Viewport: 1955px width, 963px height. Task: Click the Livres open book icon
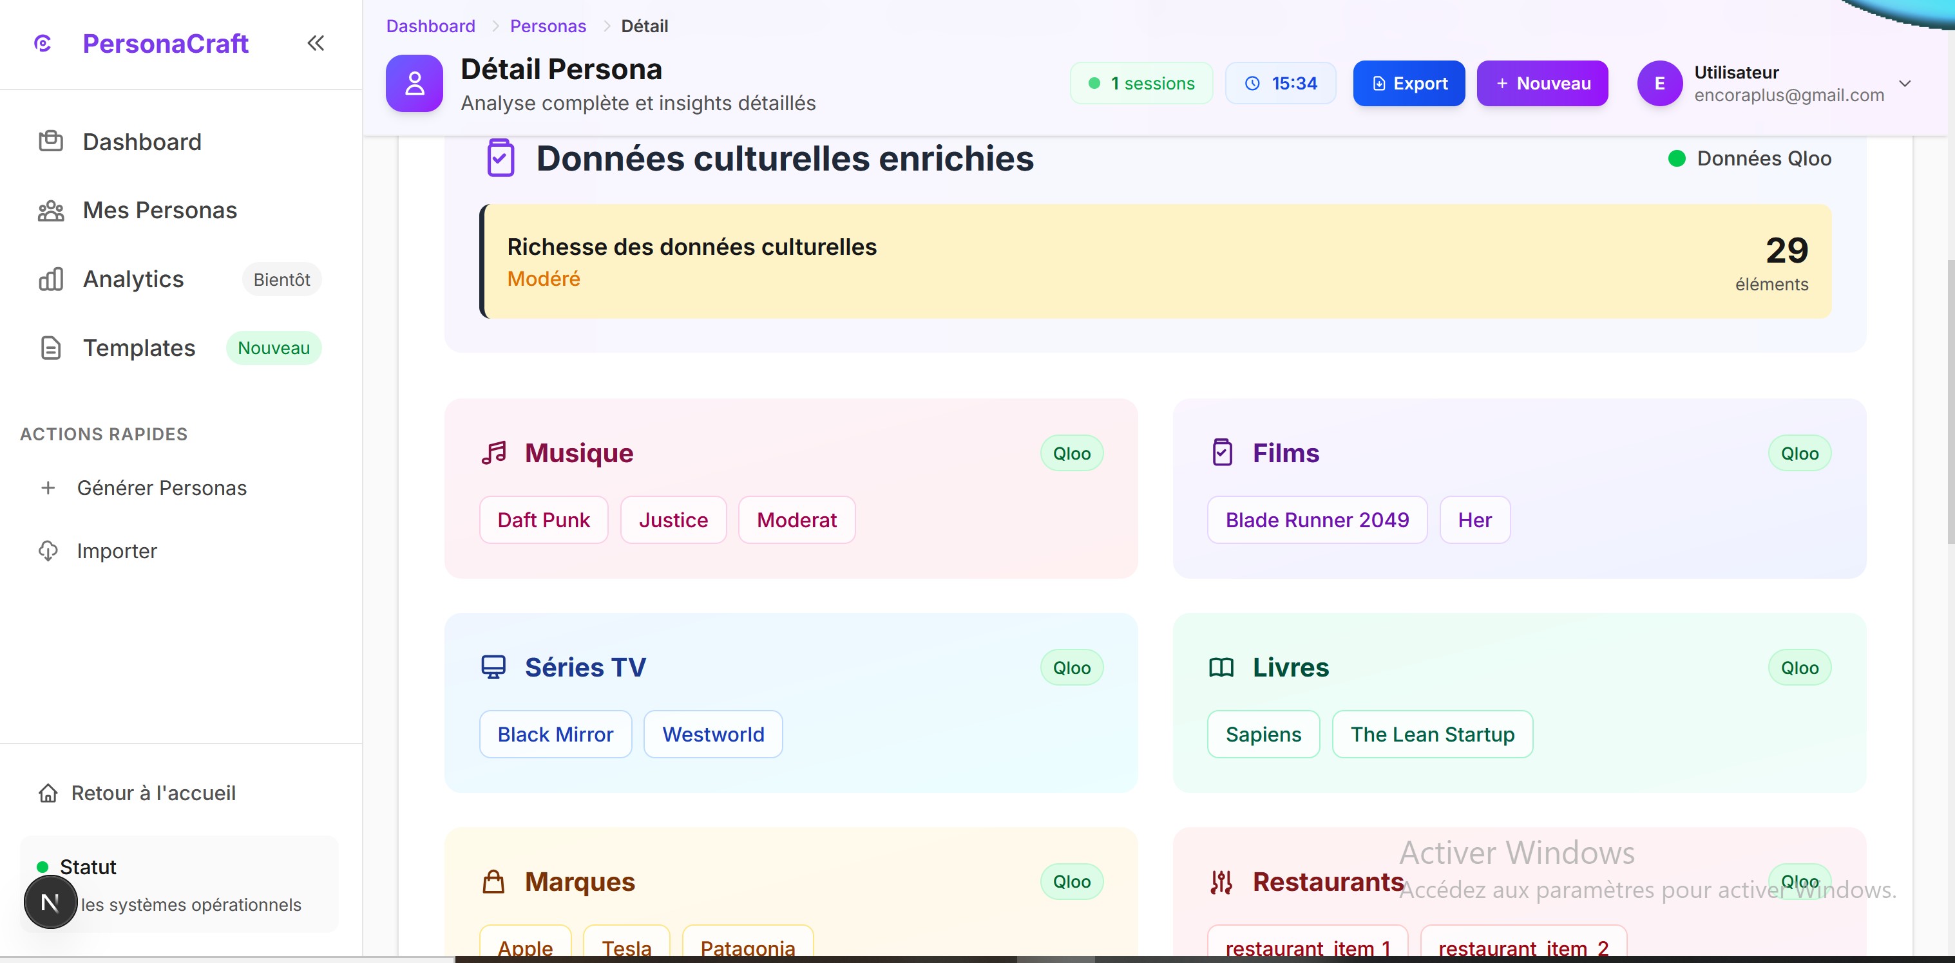1221,668
